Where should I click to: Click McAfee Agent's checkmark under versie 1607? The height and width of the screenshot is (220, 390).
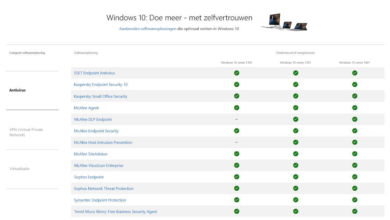pos(355,108)
